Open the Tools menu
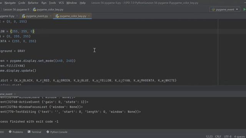Image resolution: width=246 pixels, height=138 pixels. pos(52,3)
